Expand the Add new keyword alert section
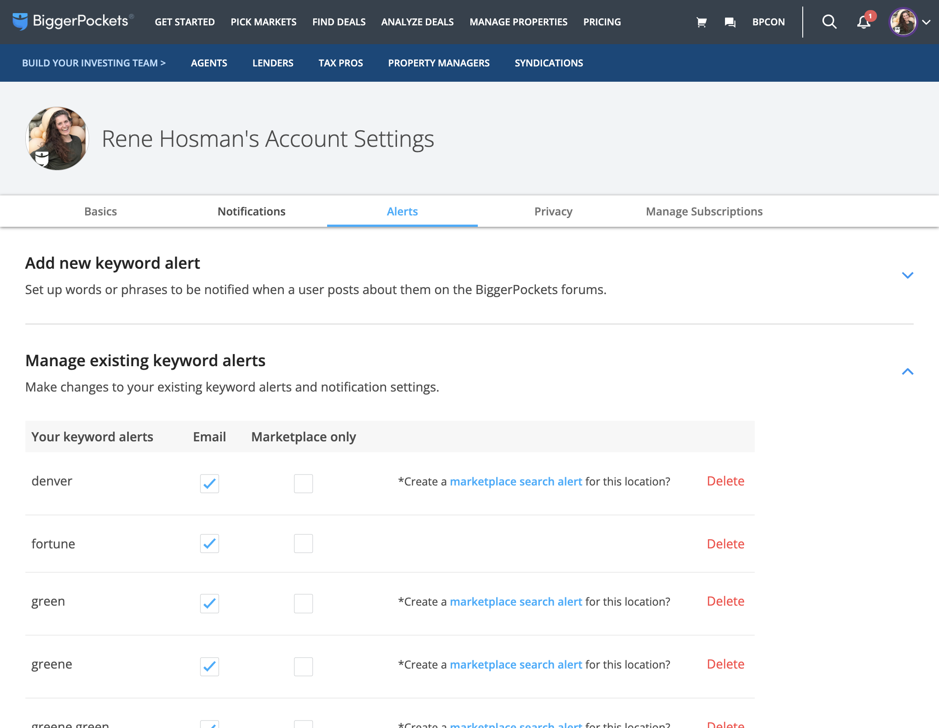Viewport: 939px width, 728px height. (908, 275)
